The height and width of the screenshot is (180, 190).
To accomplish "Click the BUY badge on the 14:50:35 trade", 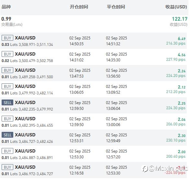I will [7, 38].
